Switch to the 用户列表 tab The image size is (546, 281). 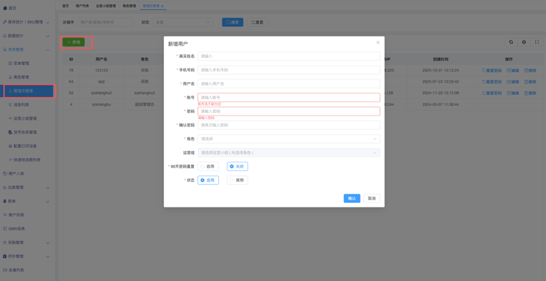(82, 6)
